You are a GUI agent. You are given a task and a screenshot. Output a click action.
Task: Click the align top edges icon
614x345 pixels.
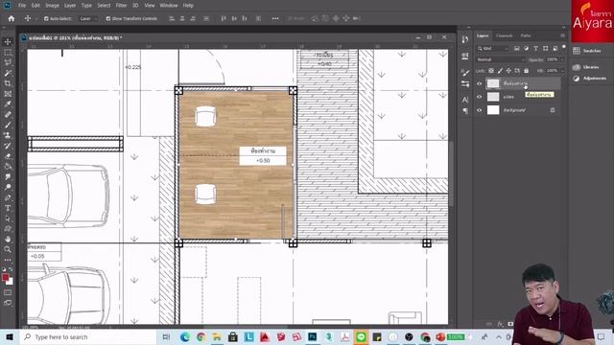click(224, 18)
